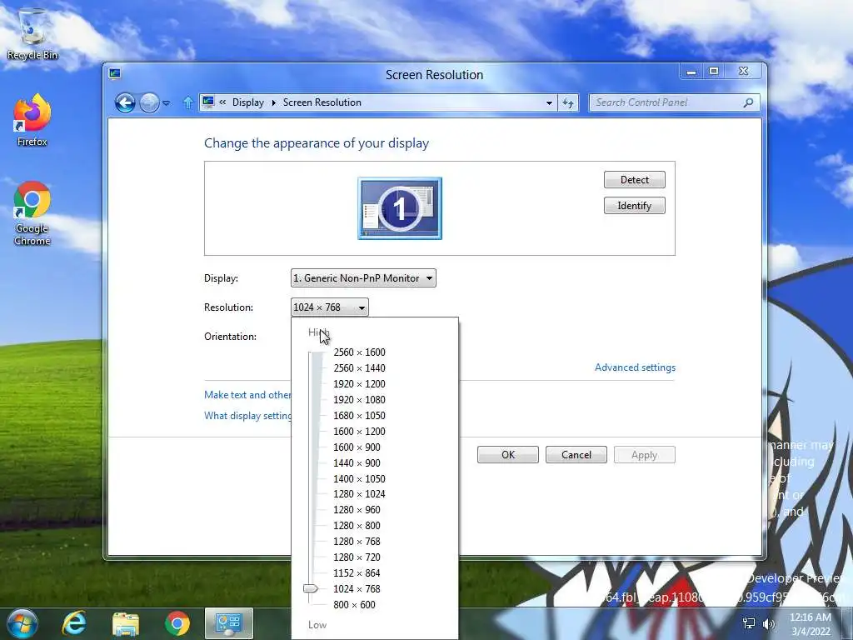This screenshot has height=640, width=853.
Task: Pick 1280 × 768 resolution
Action: coord(357,541)
